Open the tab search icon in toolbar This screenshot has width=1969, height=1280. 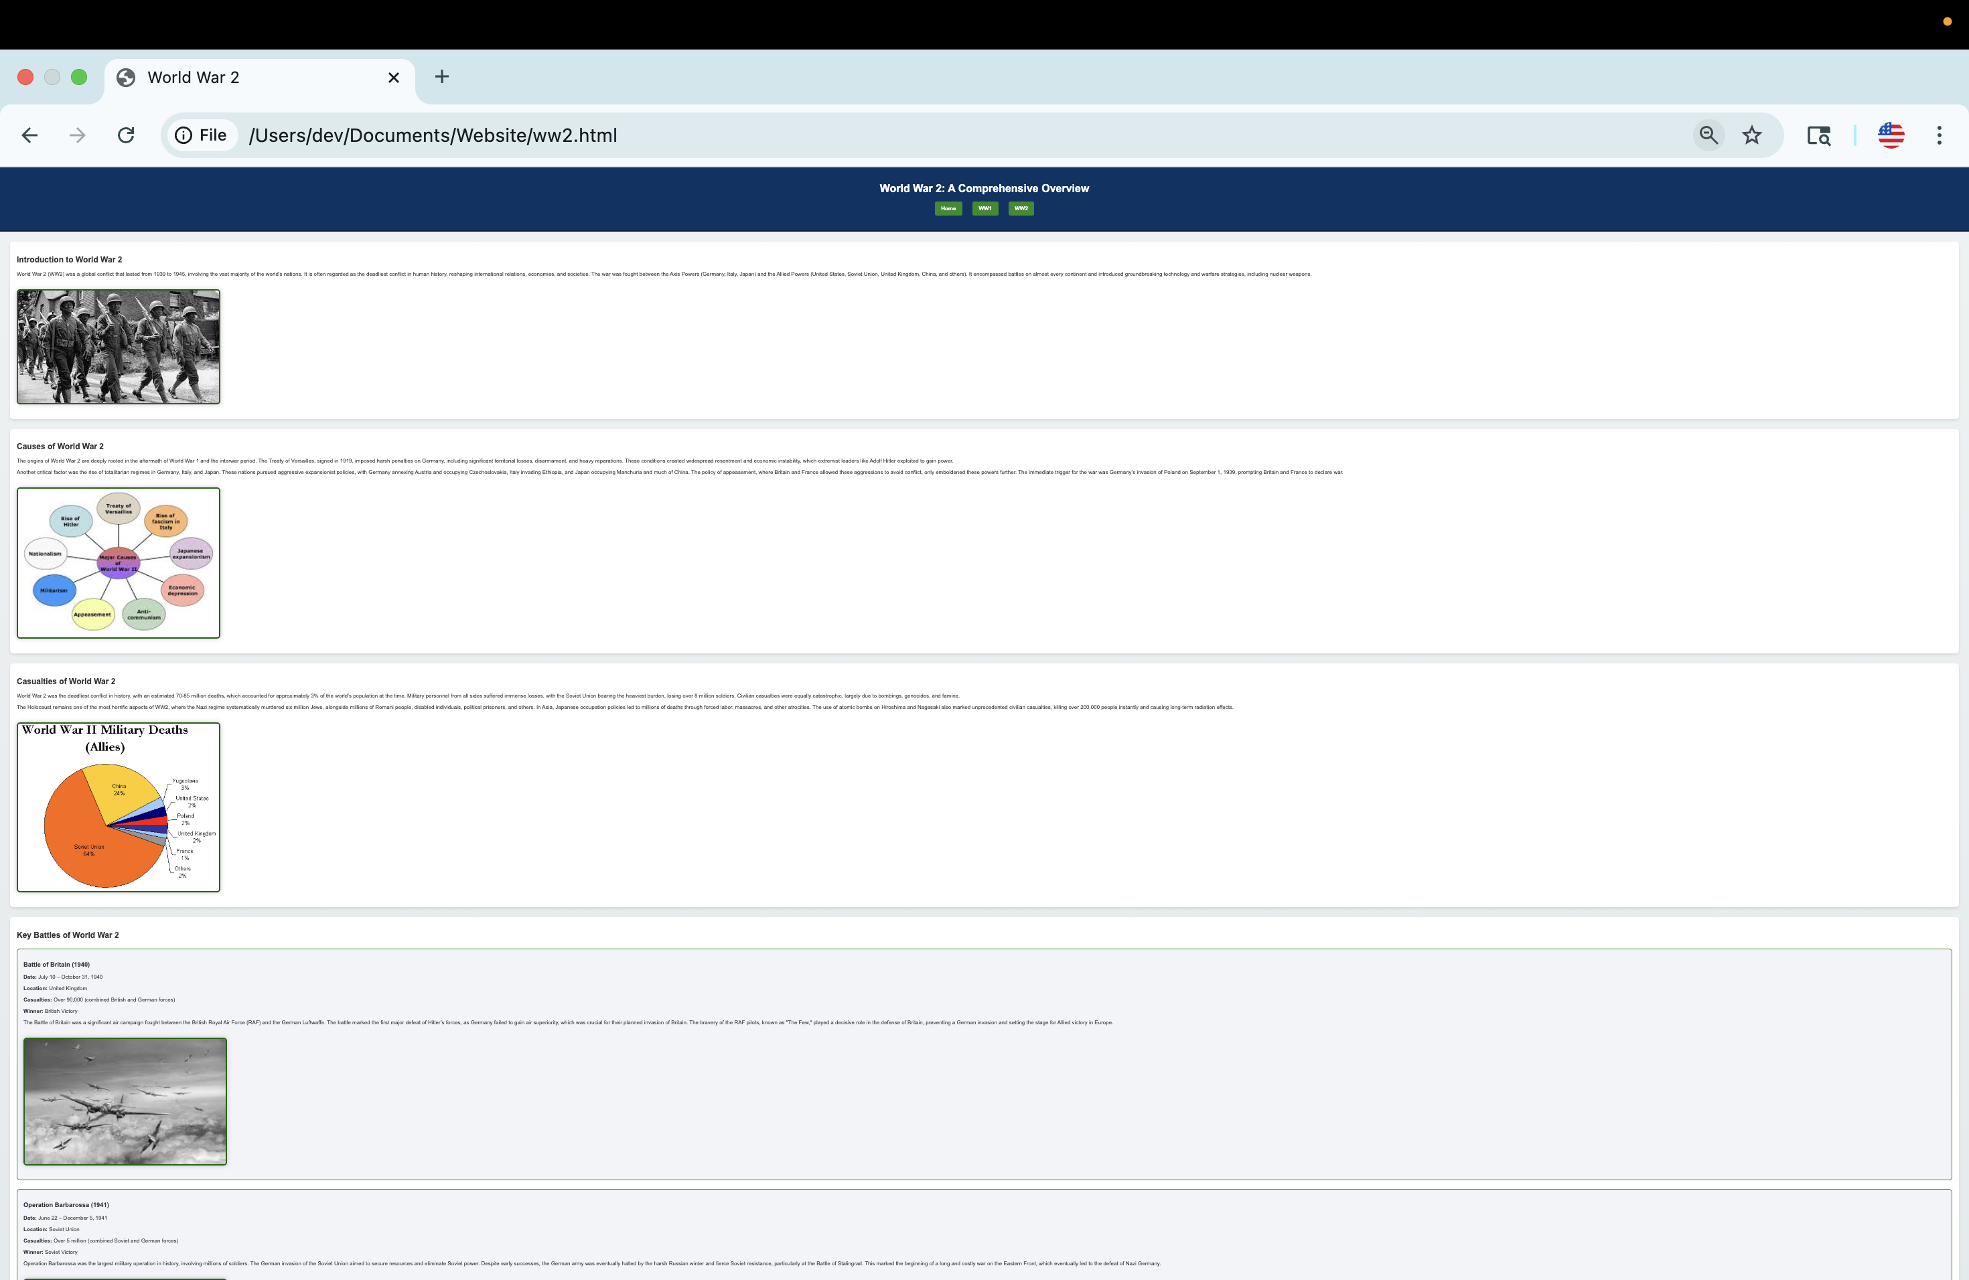(1818, 136)
